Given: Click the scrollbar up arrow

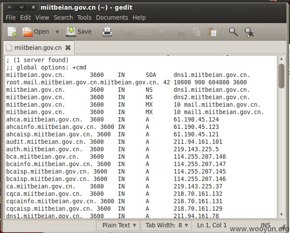Looking at the screenshot, I should click(x=281, y=59).
